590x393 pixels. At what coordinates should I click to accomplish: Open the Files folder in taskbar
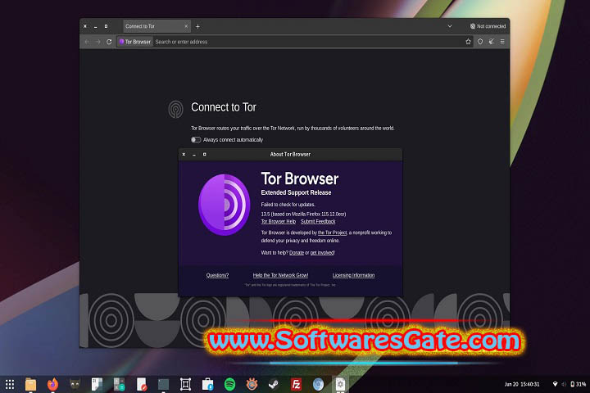[31, 384]
